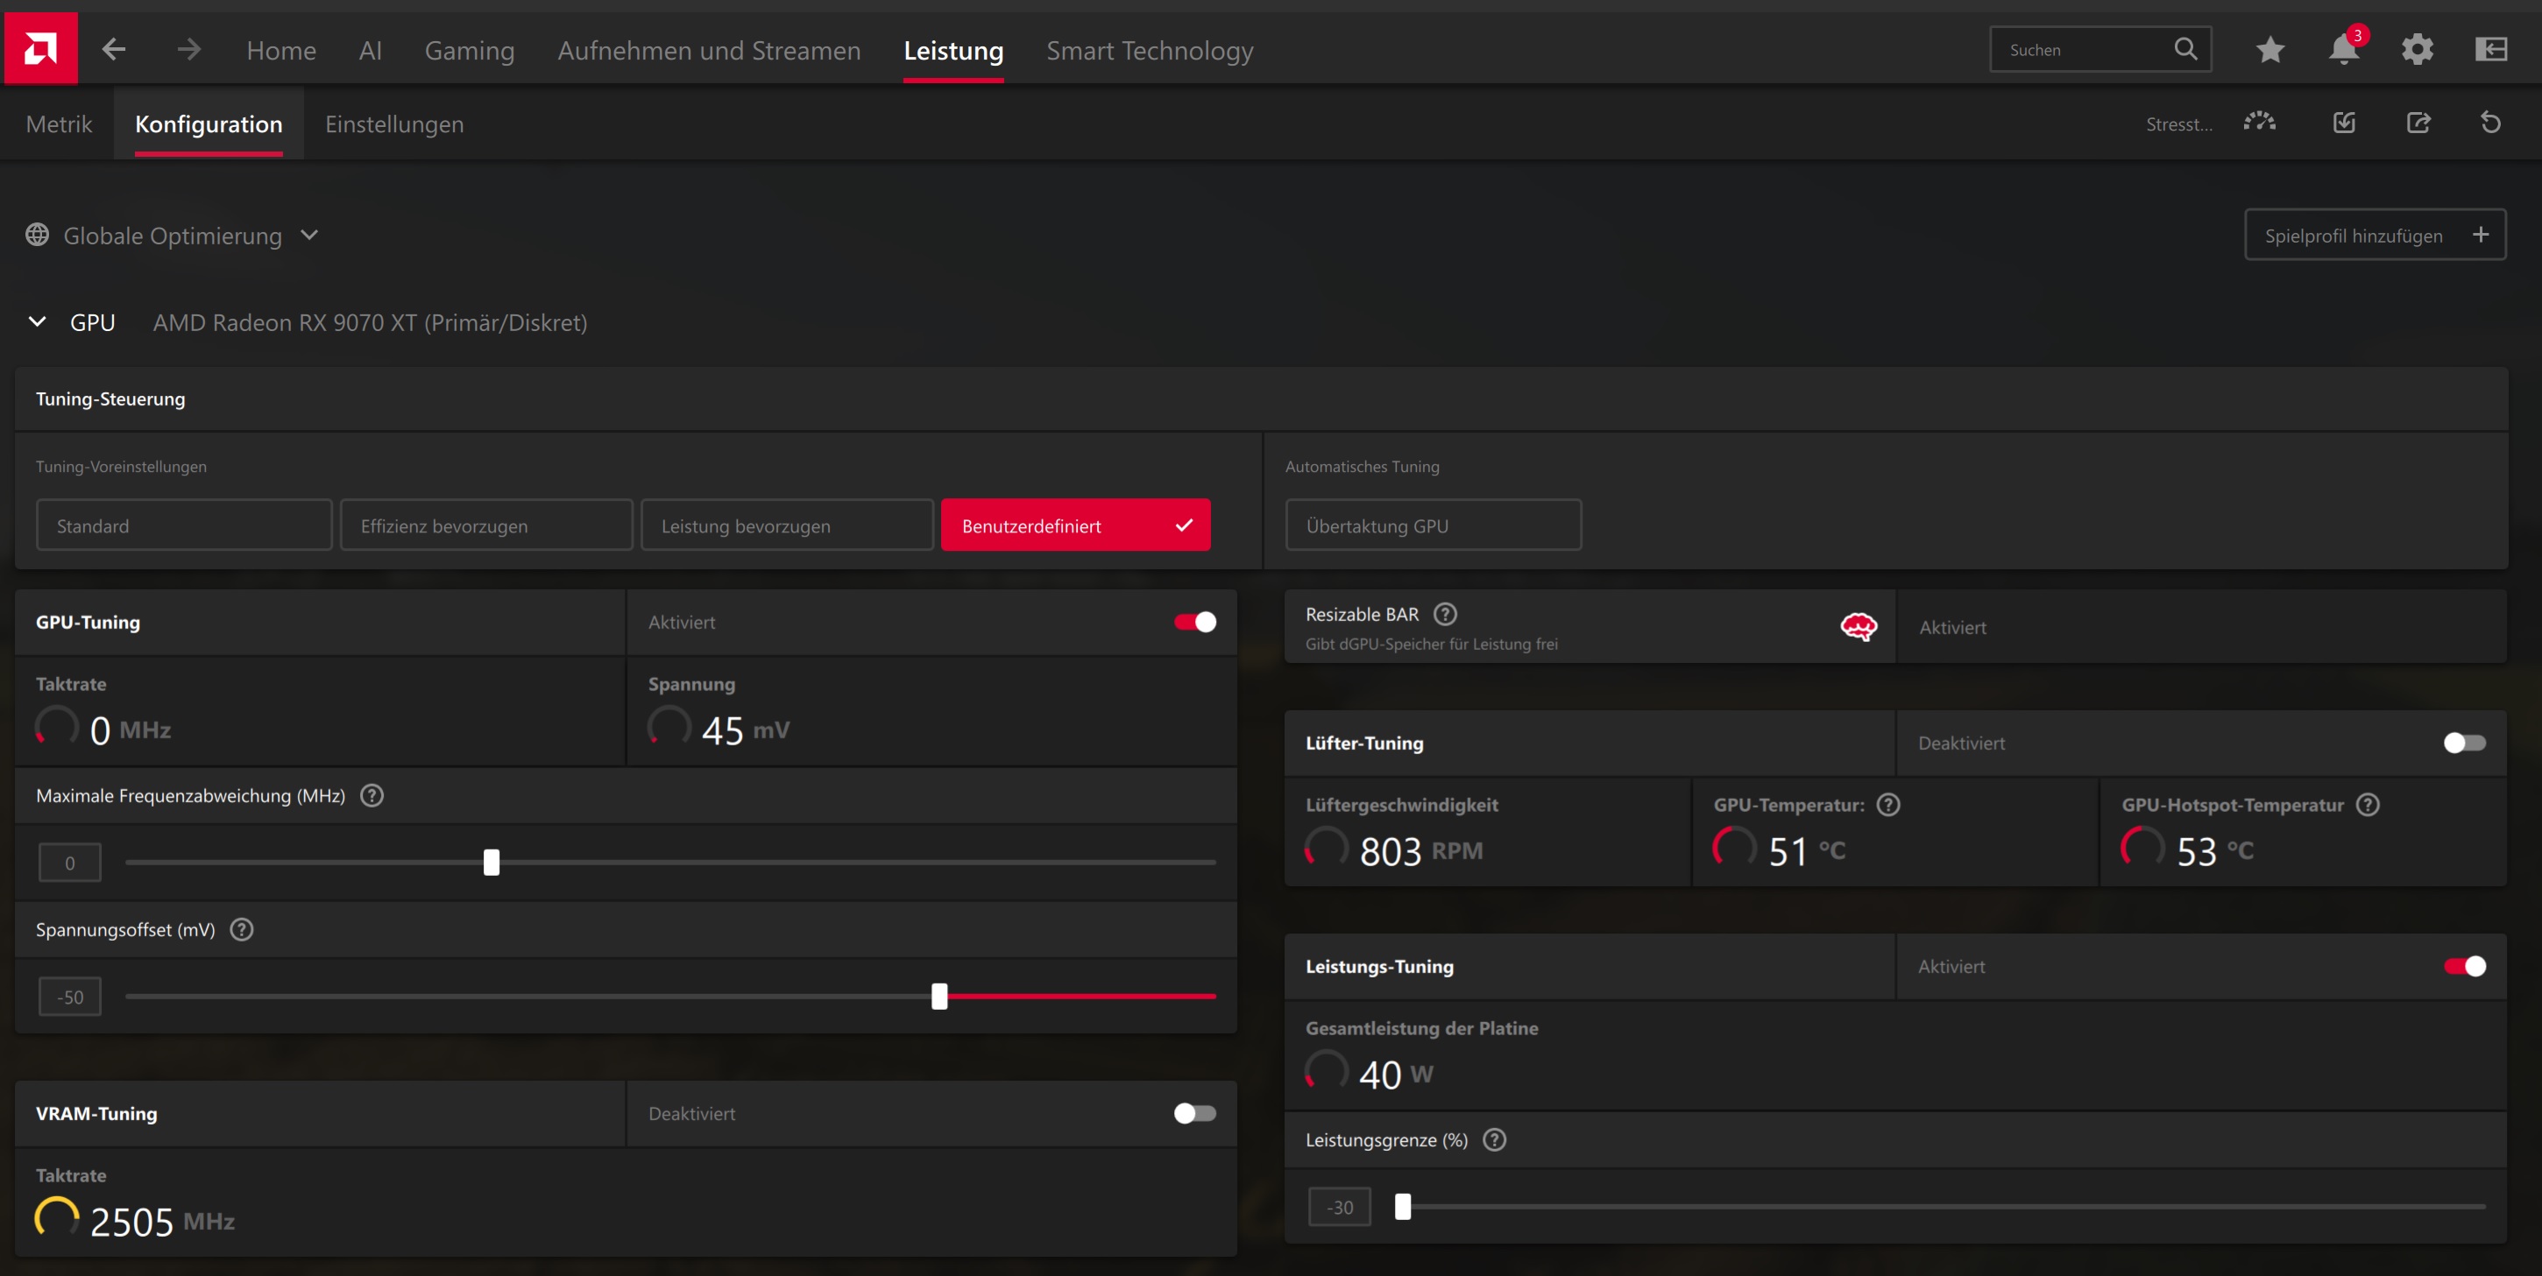Screen dimensions: 2542x1276
Task: Click the Spannungsoffset -50 value field
Action: tap(70, 997)
